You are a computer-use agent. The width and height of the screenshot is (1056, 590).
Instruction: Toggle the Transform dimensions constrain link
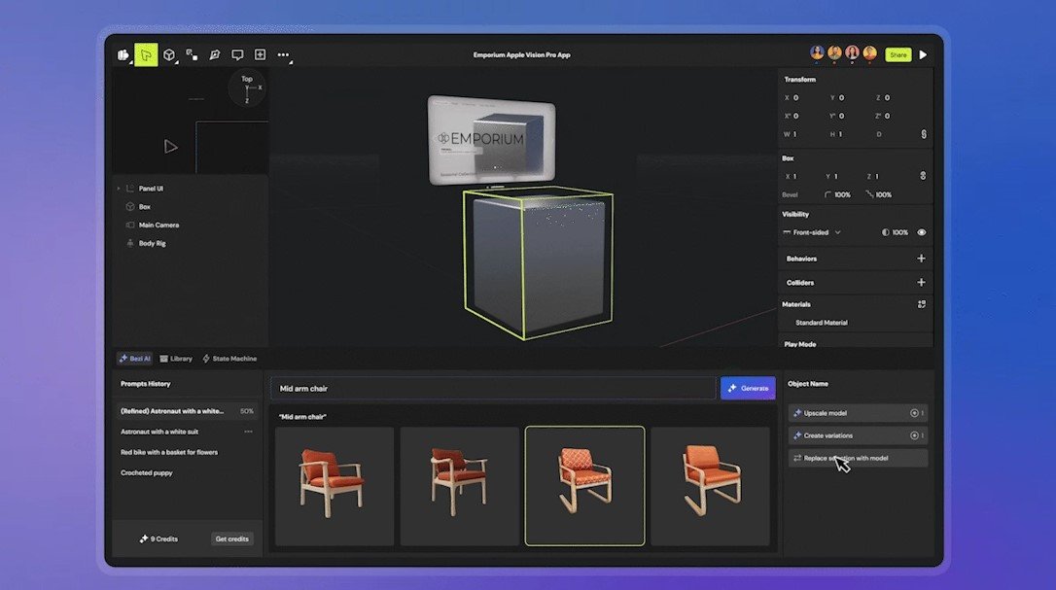[924, 134]
